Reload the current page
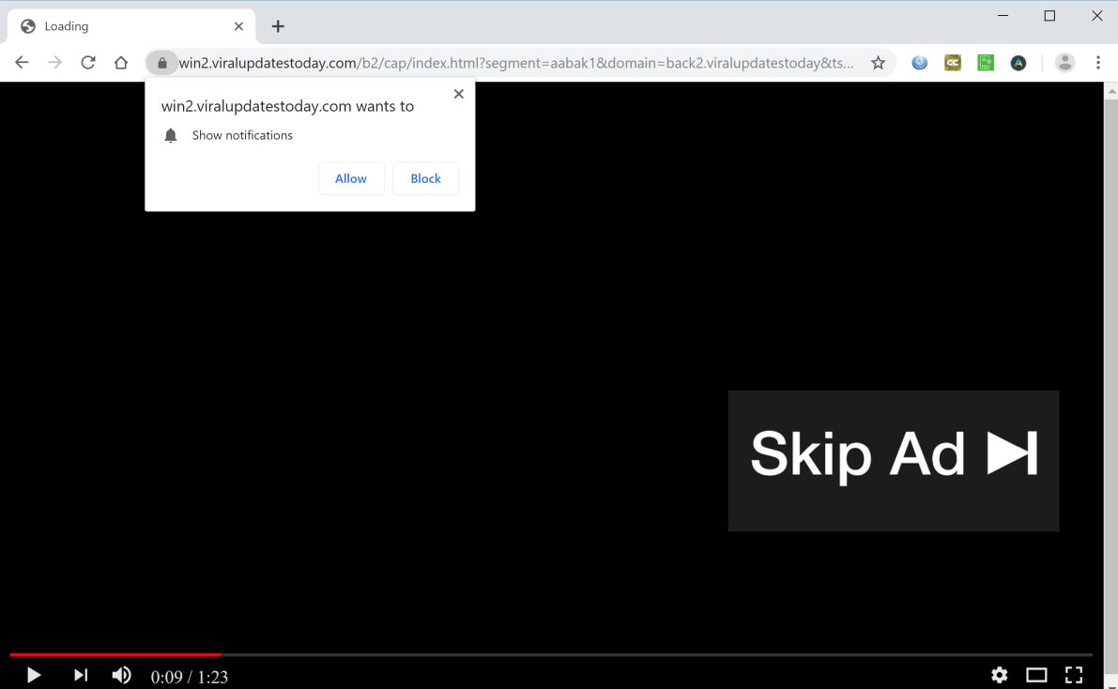The height and width of the screenshot is (689, 1118). tap(87, 62)
